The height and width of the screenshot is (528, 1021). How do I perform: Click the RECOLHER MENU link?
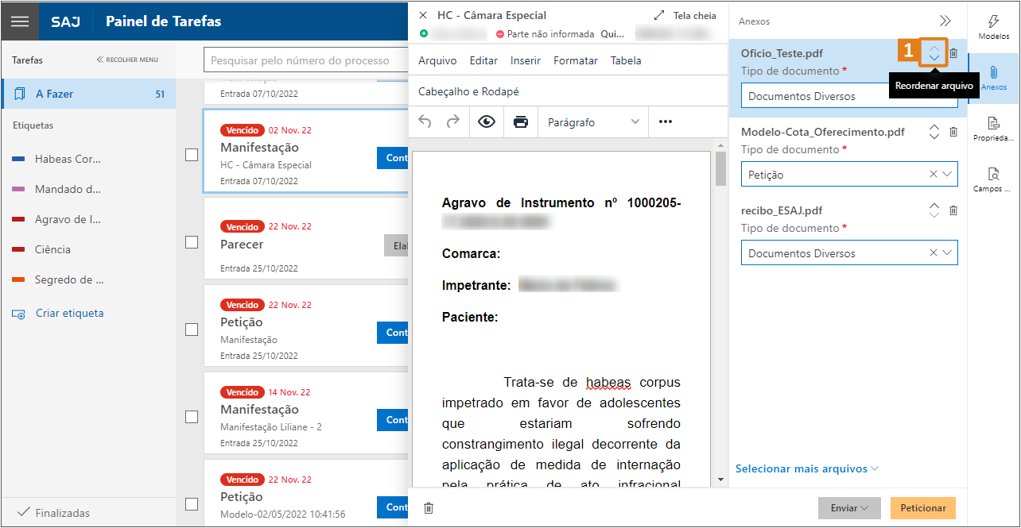coord(127,60)
